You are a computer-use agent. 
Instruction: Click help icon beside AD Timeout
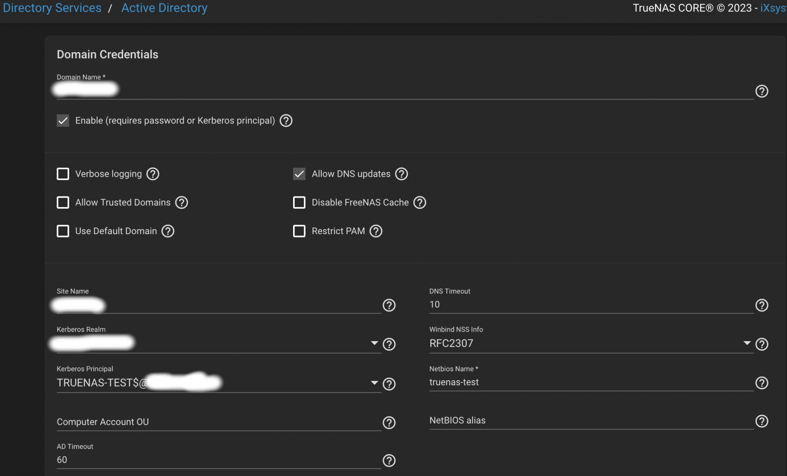(x=389, y=460)
